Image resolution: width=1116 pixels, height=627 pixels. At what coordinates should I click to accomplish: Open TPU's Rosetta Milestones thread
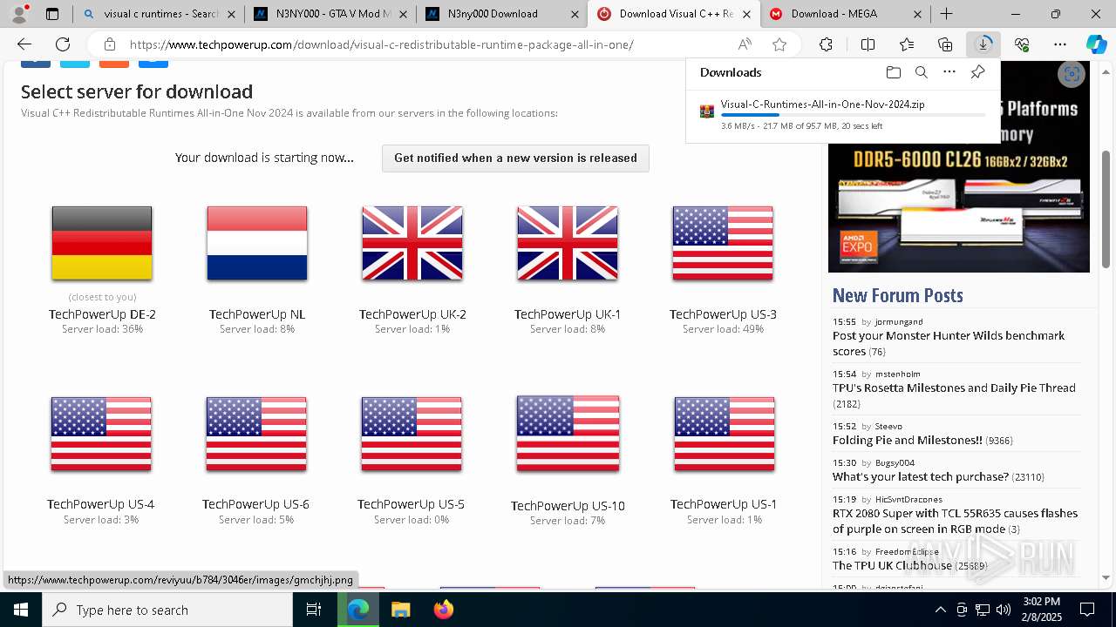point(954,388)
